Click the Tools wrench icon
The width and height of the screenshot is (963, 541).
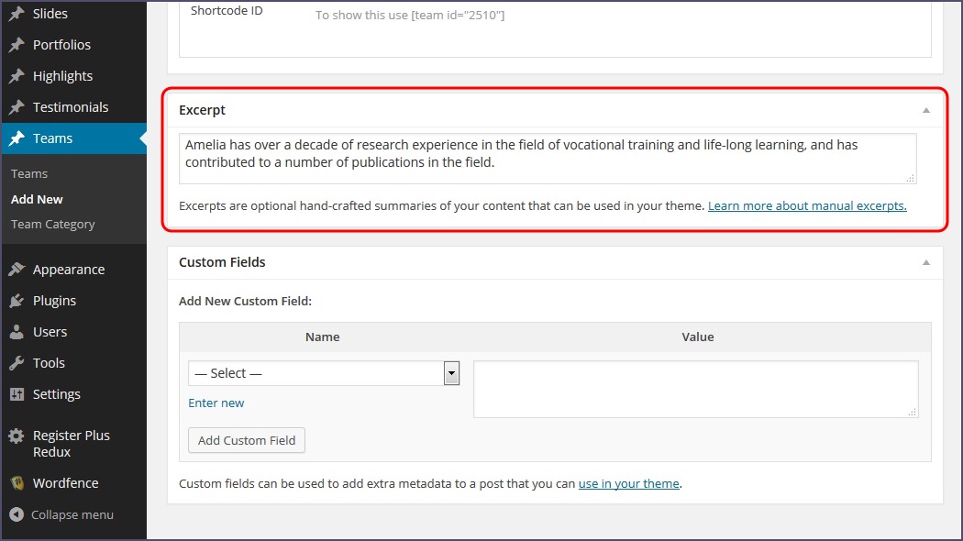tap(17, 363)
